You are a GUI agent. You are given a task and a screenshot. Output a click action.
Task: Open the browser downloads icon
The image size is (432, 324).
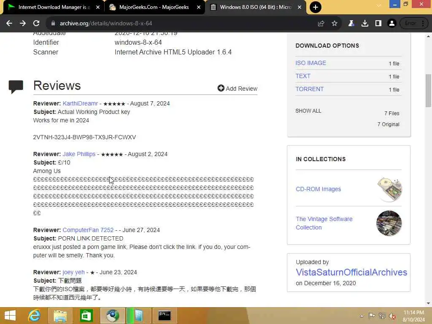(x=365, y=24)
